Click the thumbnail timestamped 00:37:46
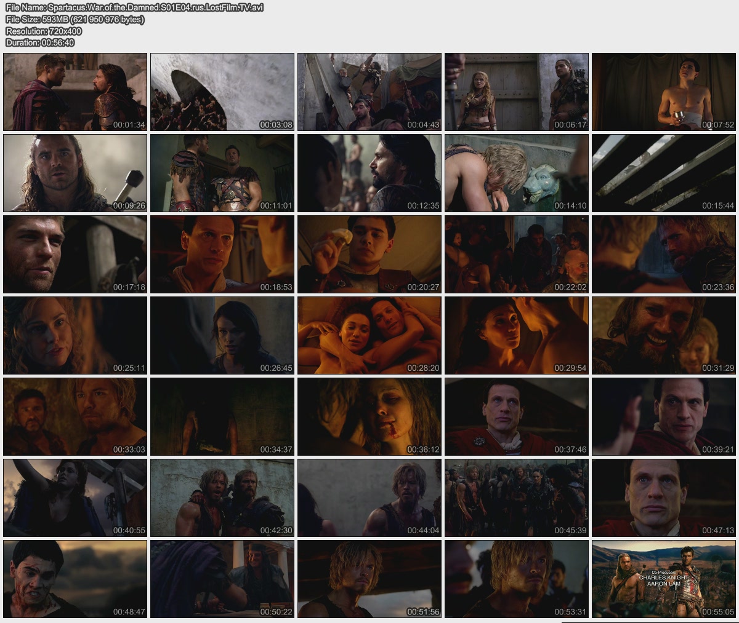739x623 pixels. click(x=517, y=416)
